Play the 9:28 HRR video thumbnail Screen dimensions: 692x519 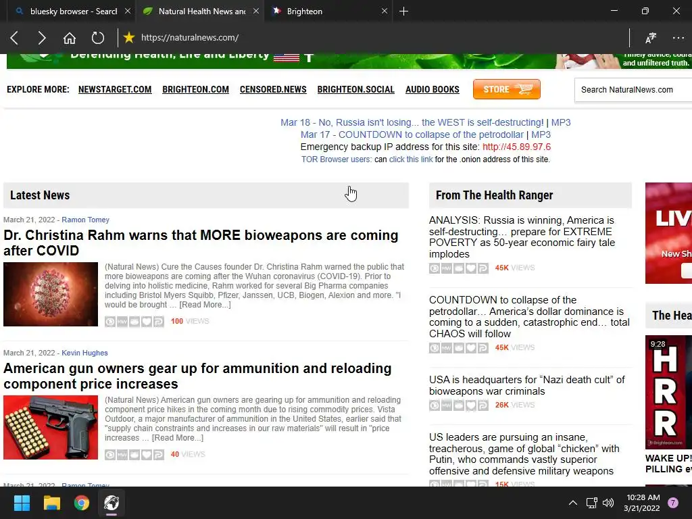click(668, 392)
